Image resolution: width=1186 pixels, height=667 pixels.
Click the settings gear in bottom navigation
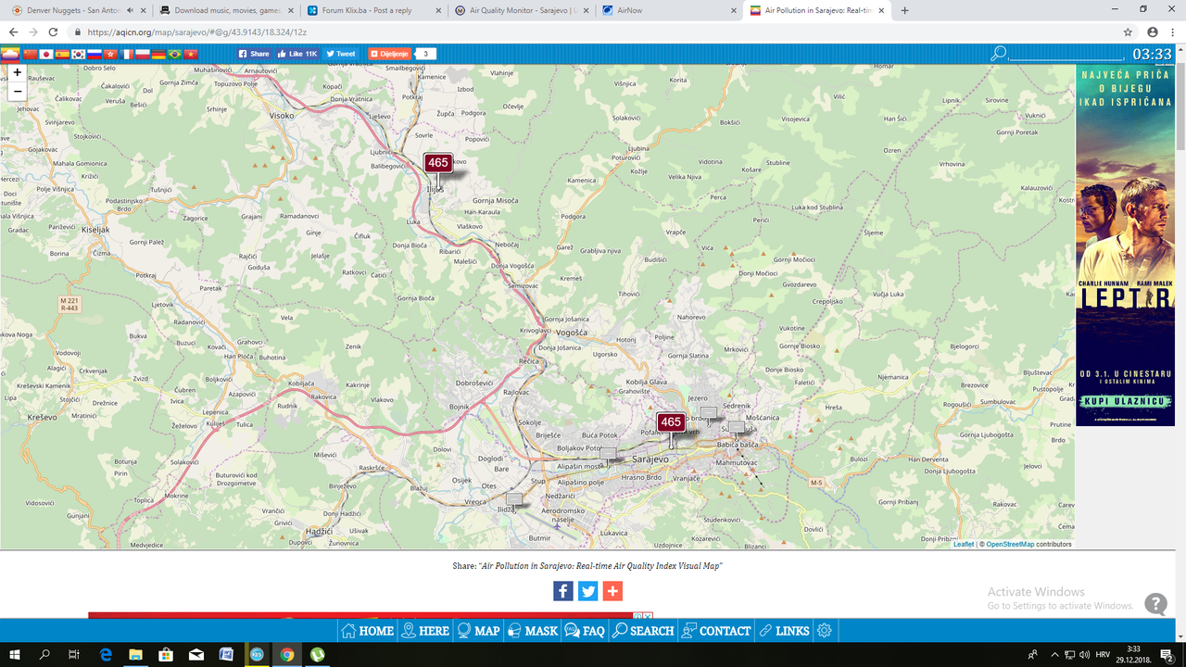click(x=825, y=631)
